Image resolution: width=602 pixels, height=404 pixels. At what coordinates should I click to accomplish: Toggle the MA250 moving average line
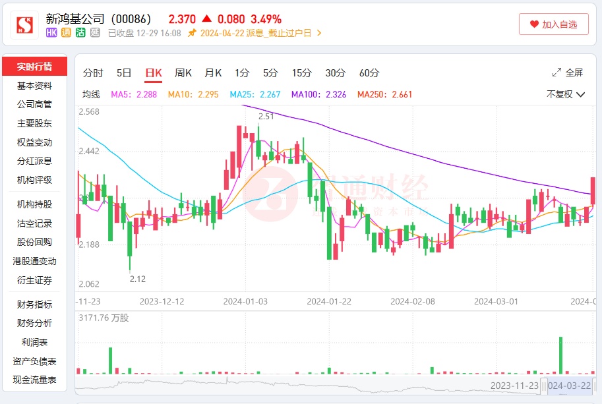(x=384, y=94)
